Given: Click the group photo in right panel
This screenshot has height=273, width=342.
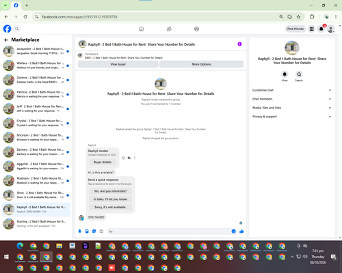Looking at the screenshot, I should point(292,48).
